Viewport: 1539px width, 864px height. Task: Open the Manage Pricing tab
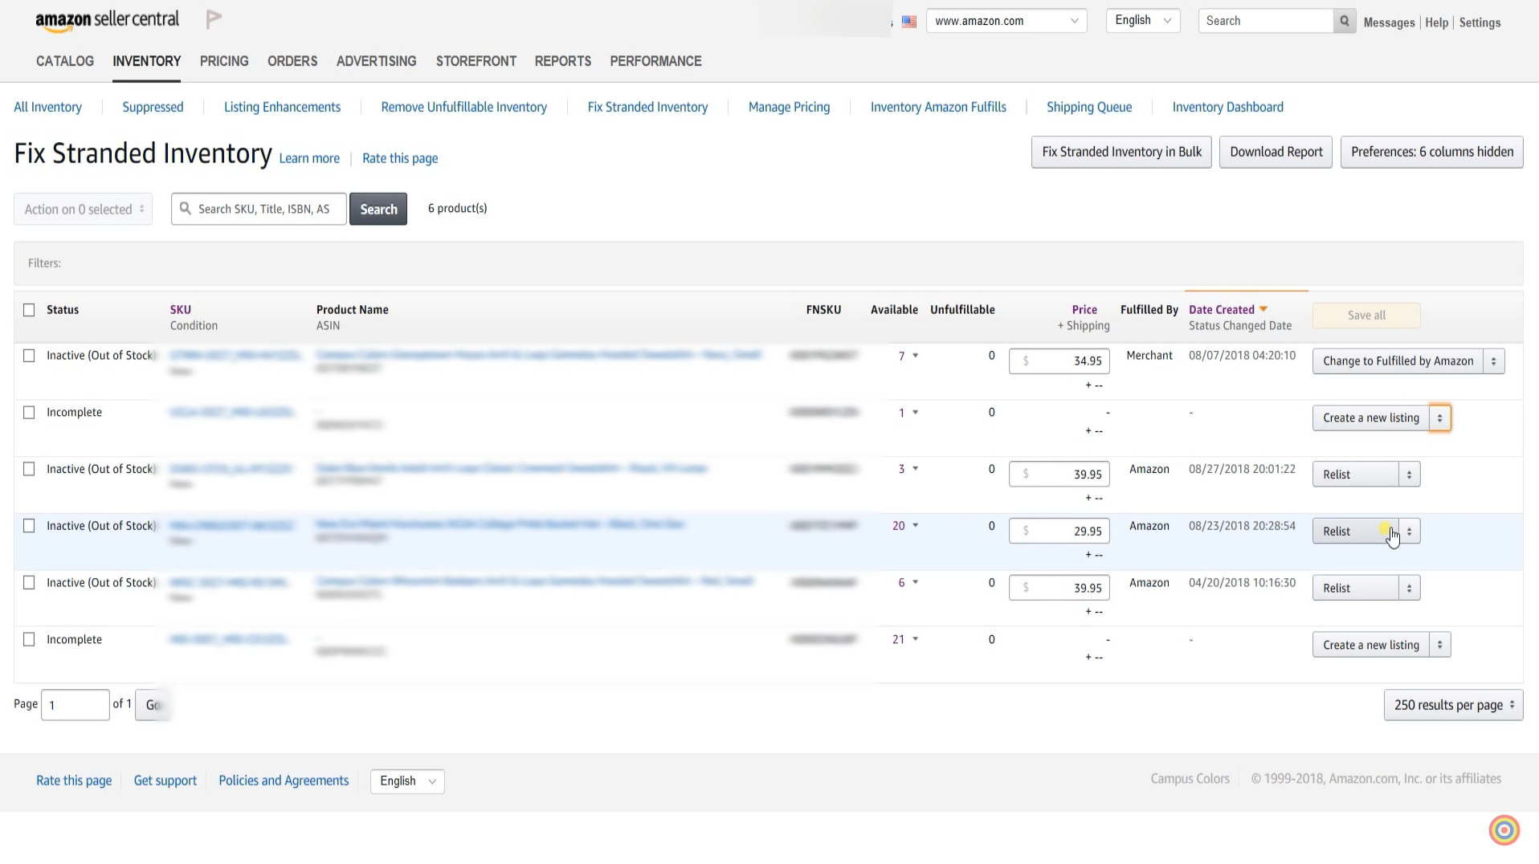click(x=789, y=107)
